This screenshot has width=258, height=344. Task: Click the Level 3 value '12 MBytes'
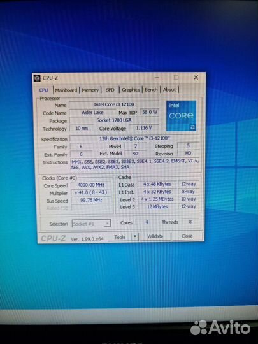(157, 206)
